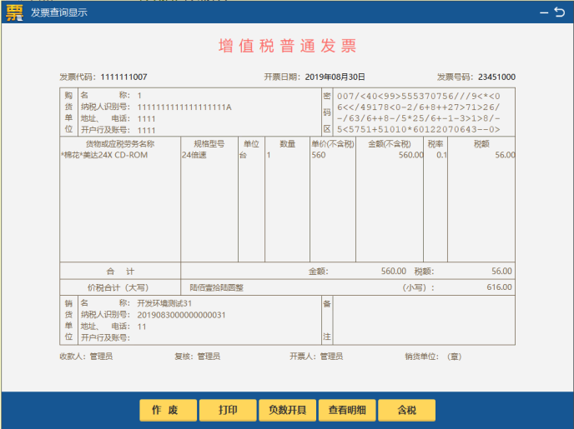Minimize the invoice query window

[x=544, y=12]
